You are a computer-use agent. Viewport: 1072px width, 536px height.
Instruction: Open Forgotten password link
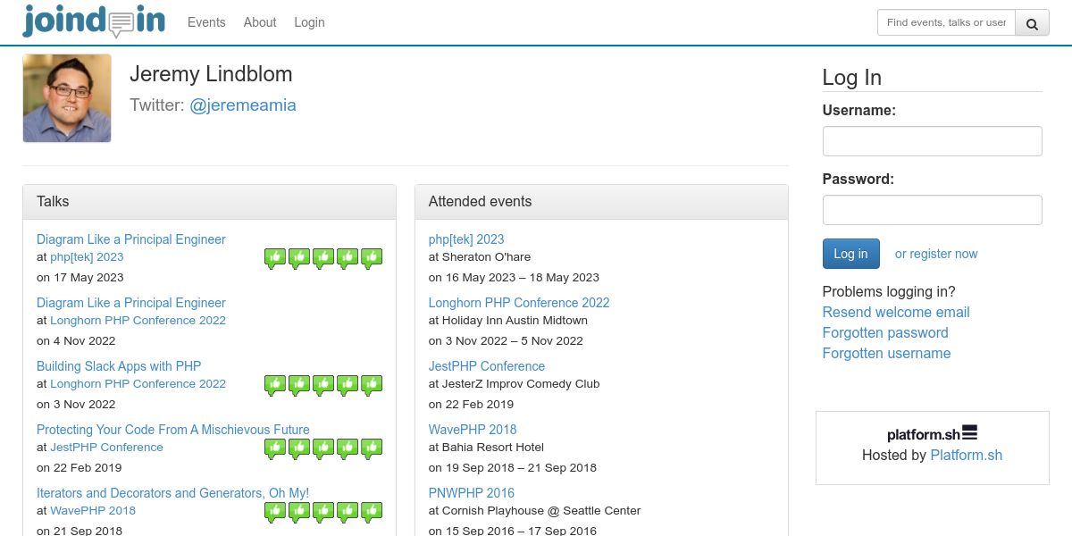click(x=885, y=332)
